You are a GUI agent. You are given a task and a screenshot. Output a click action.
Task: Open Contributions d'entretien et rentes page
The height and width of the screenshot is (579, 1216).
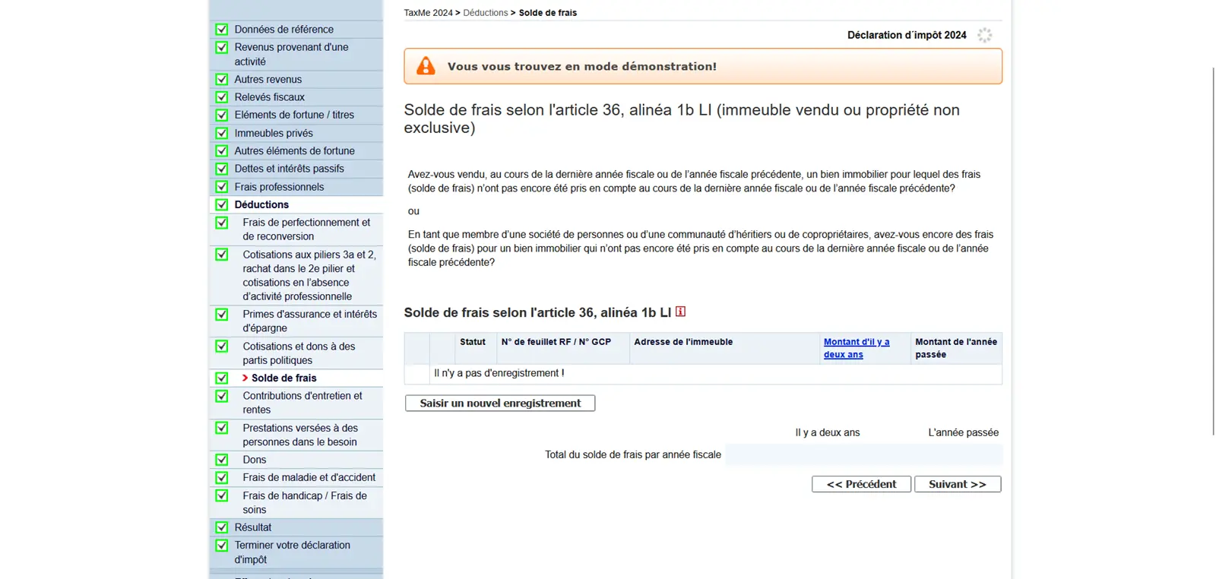point(302,403)
